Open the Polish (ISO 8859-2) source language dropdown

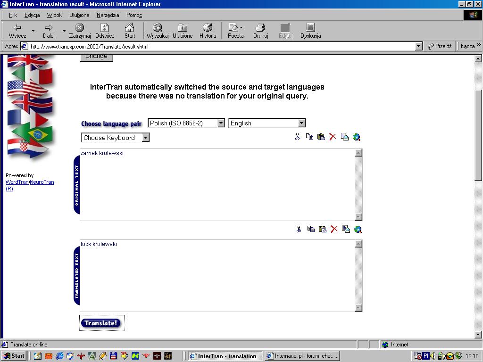tap(186, 123)
